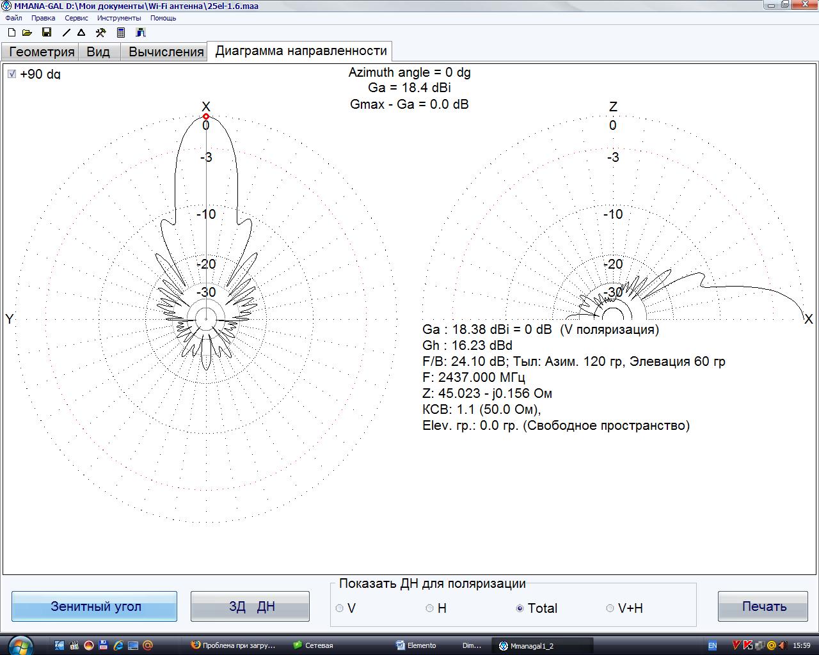Screen dimensions: 819x655
Task: Open the calculator toolbar icon
Action: click(x=121, y=33)
